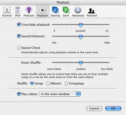Open the iPod preferences icon
This screenshot has width=126, height=115.
coord(17,10)
